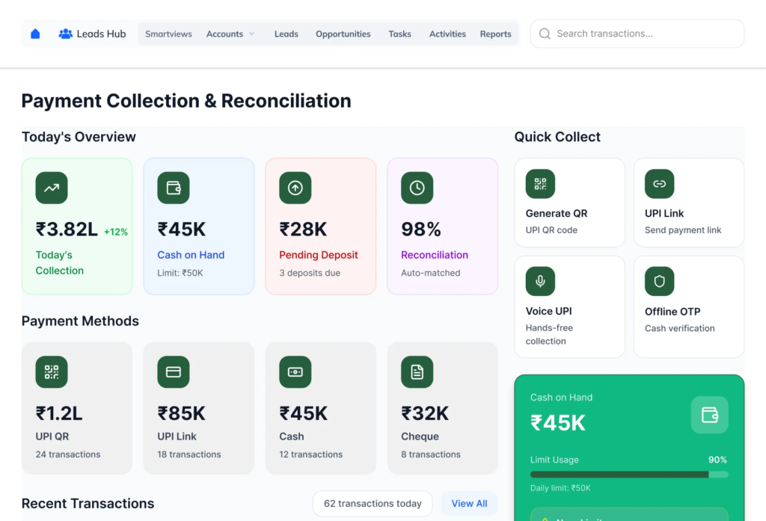Click the +12% growth indicator
The height and width of the screenshot is (521, 766).
click(116, 232)
